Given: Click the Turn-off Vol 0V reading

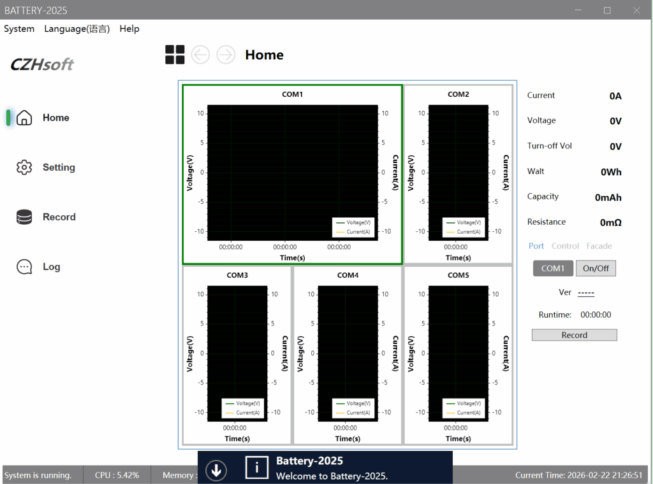Looking at the screenshot, I should [615, 146].
